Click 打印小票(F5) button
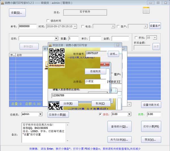 click(151, 126)
